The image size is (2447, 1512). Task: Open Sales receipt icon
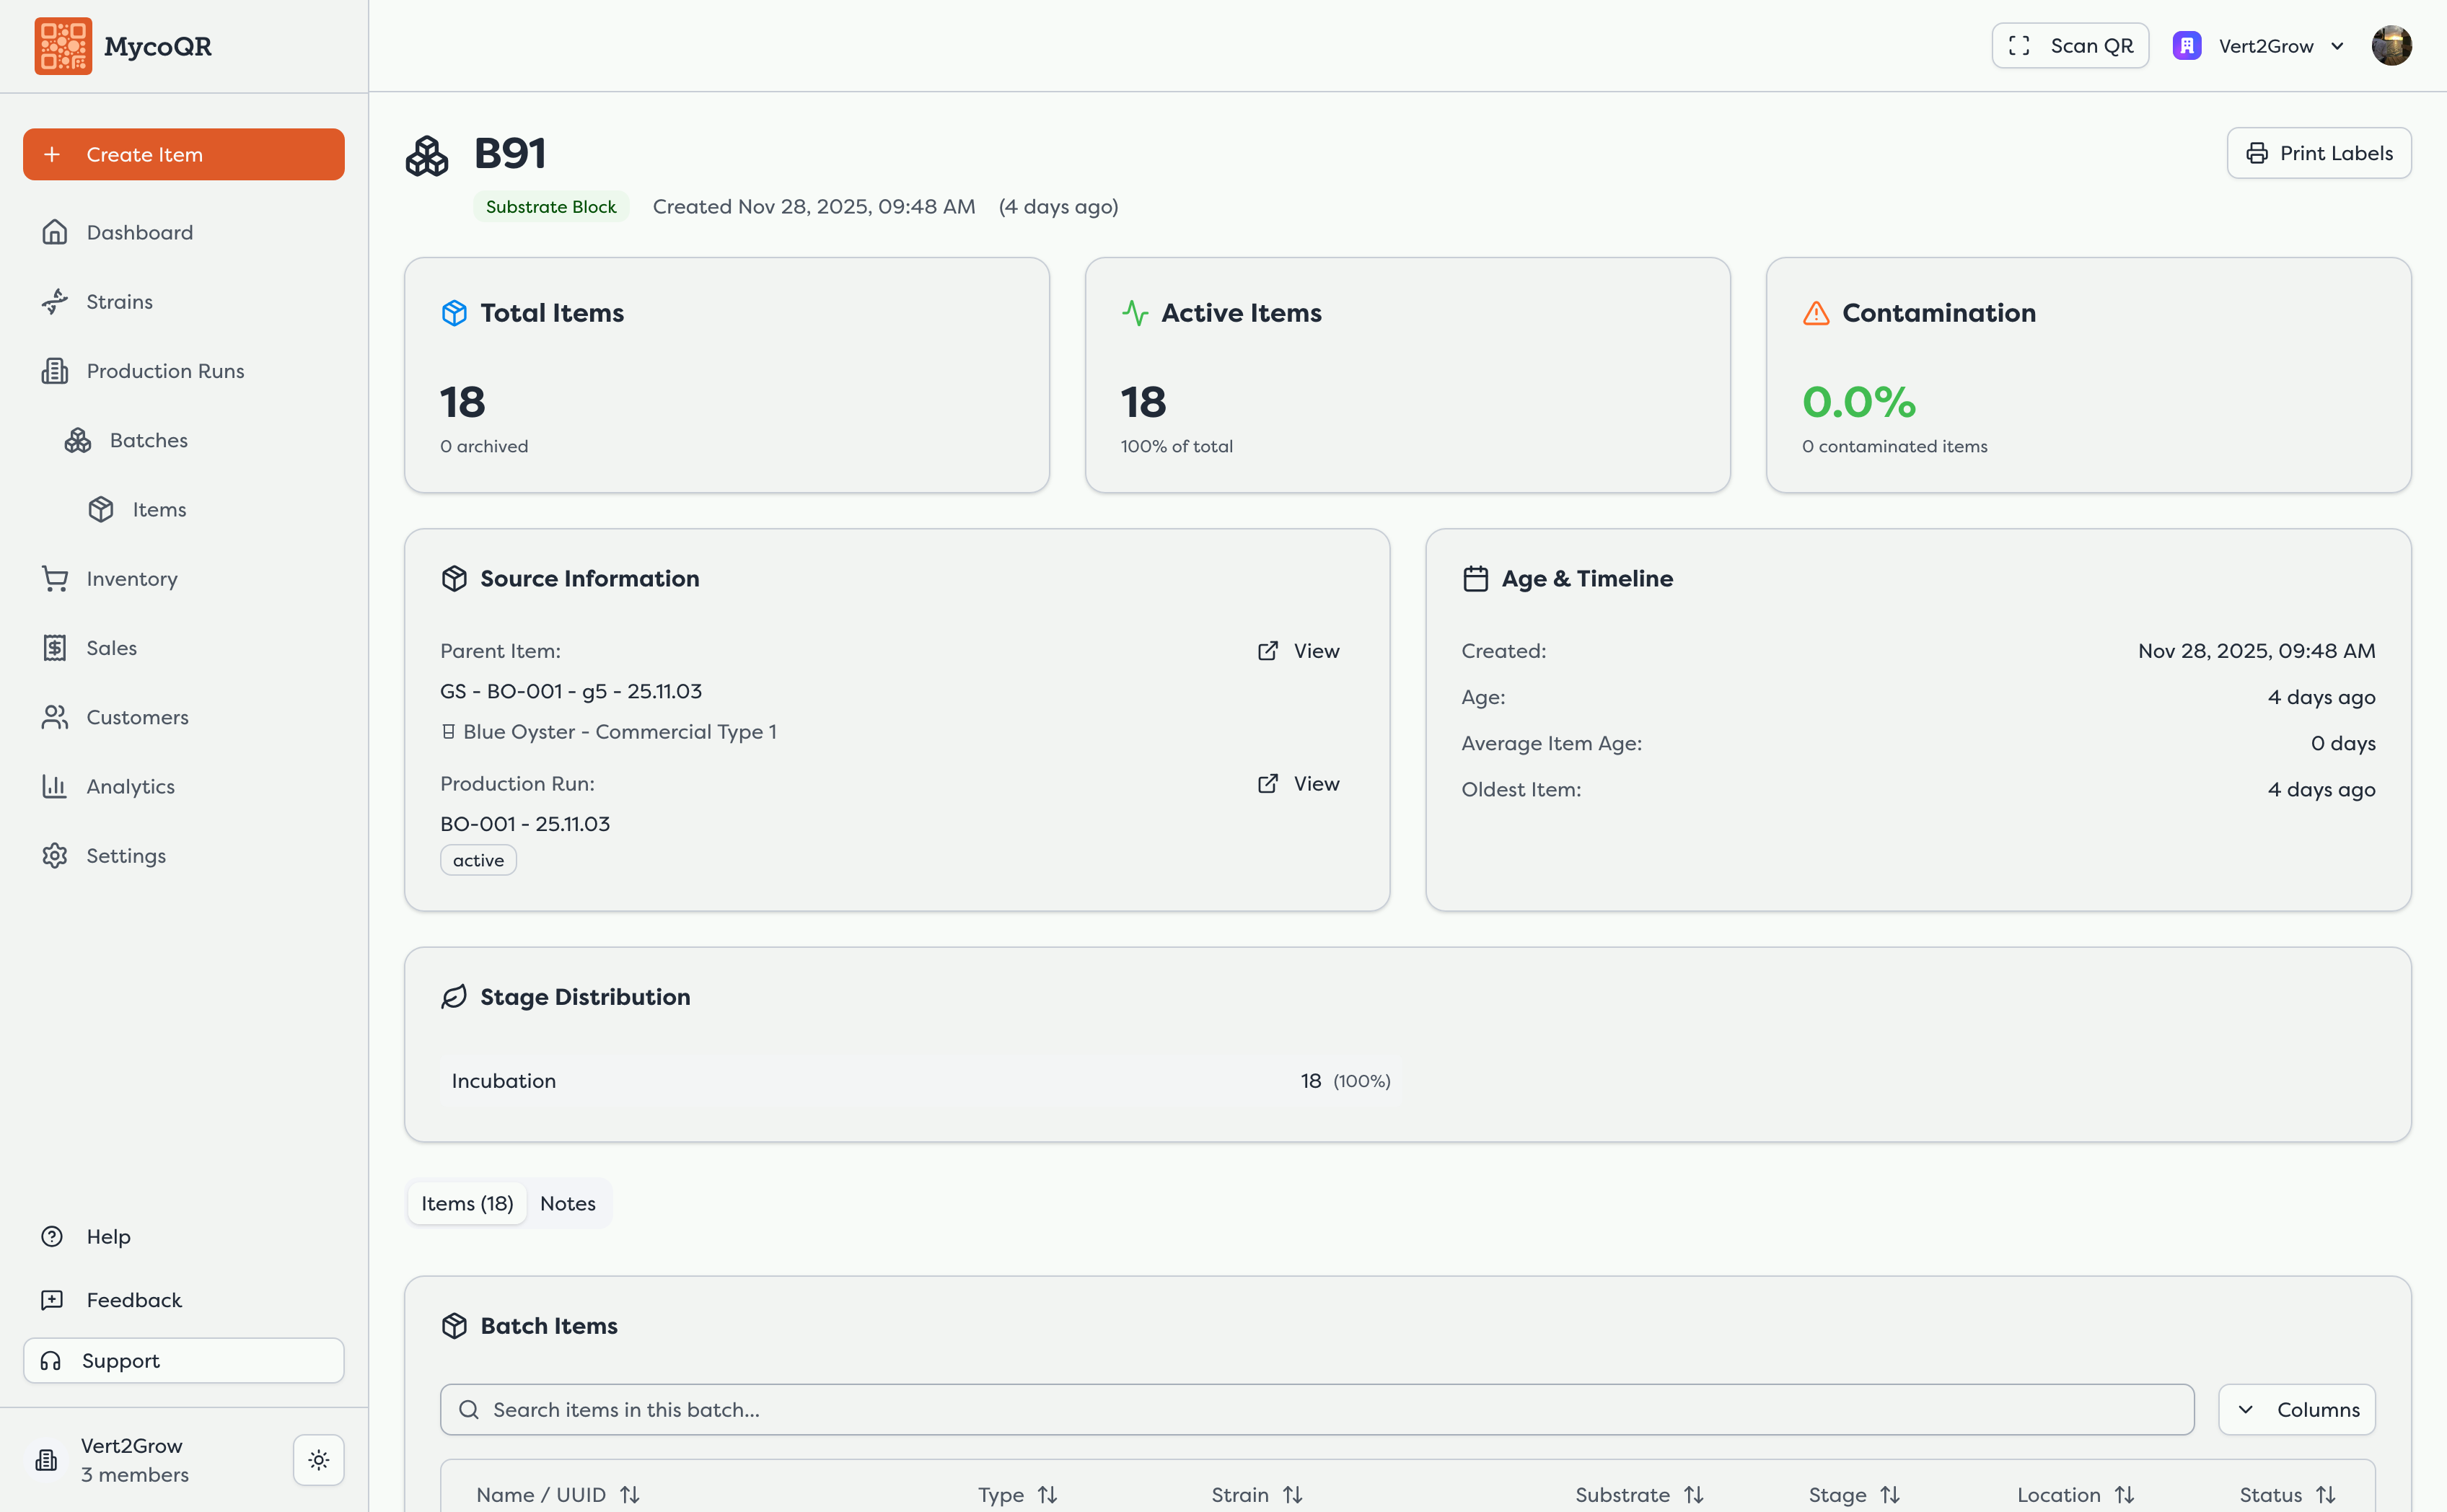(55, 648)
